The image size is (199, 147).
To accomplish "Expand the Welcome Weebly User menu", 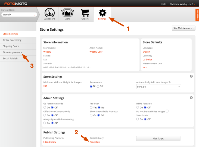I will pyautogui.click(x=183, y=4).
